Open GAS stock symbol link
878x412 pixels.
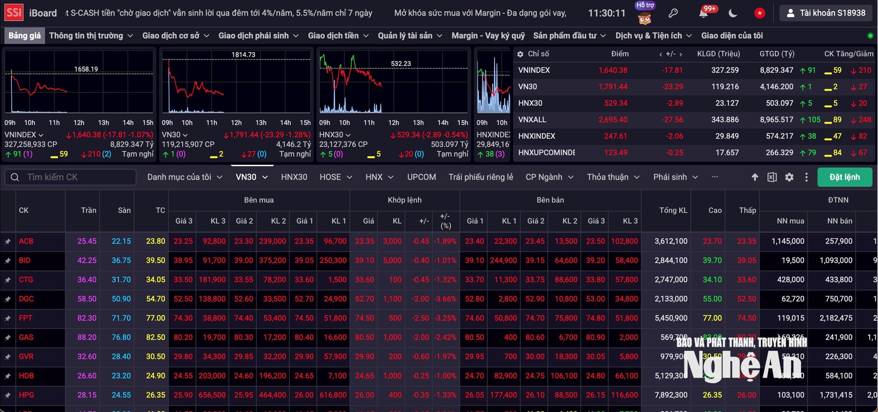(x=26, y=338)
